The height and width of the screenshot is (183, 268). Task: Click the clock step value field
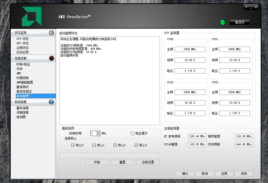[93, 133]
